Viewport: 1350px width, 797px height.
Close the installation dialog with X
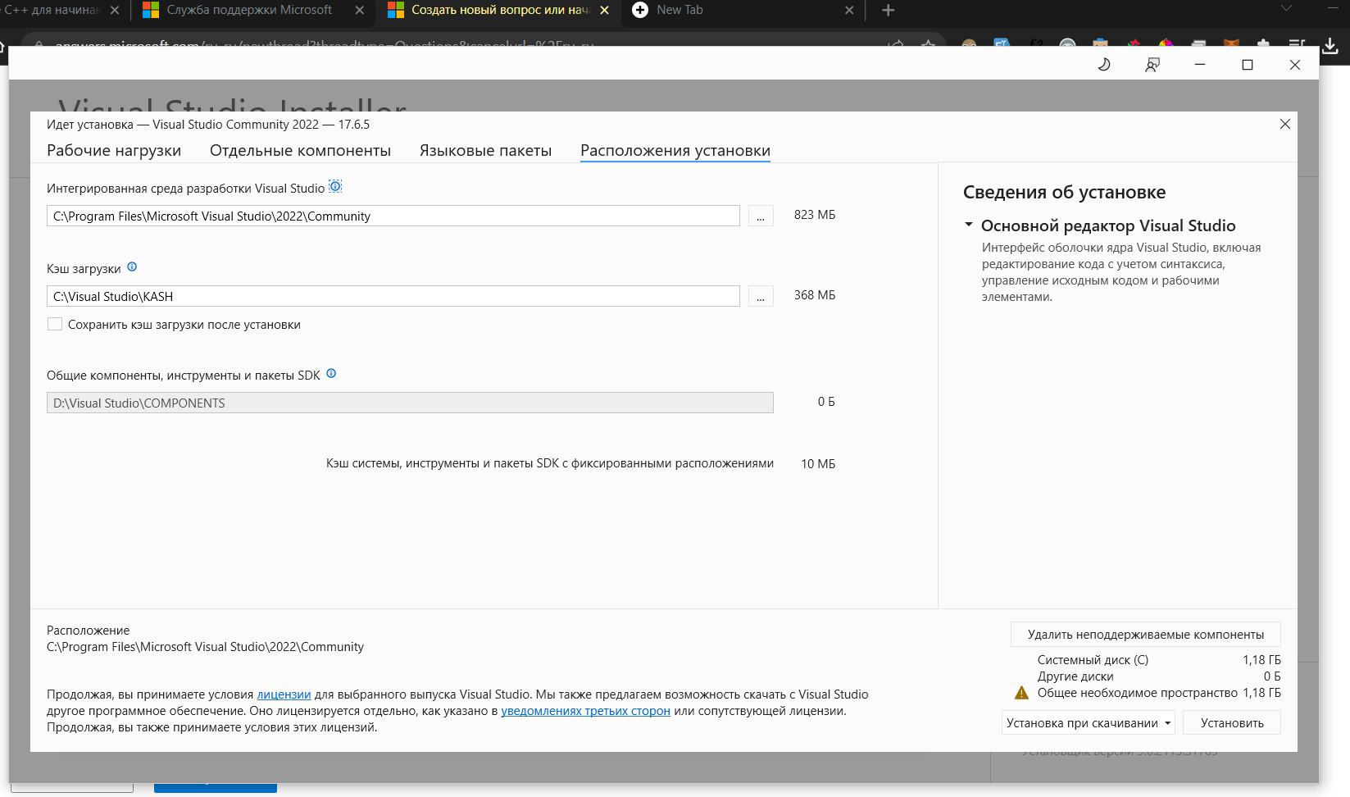pos(1284,124)
